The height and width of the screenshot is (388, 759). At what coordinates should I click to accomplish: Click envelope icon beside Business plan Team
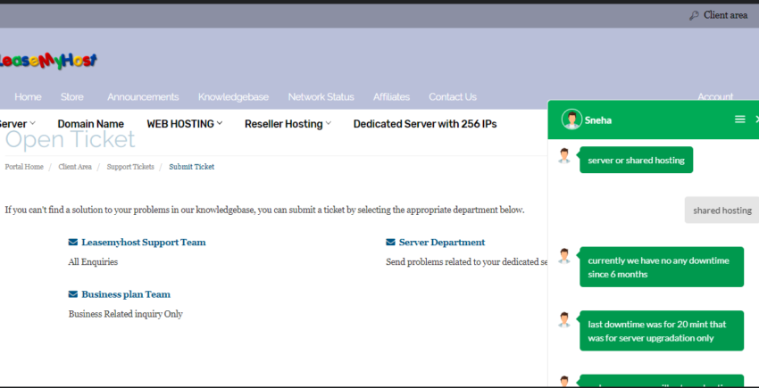click(73, 294)
